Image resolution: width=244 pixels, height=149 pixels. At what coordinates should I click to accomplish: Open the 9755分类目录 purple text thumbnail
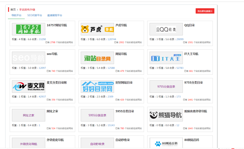point(166,87)
